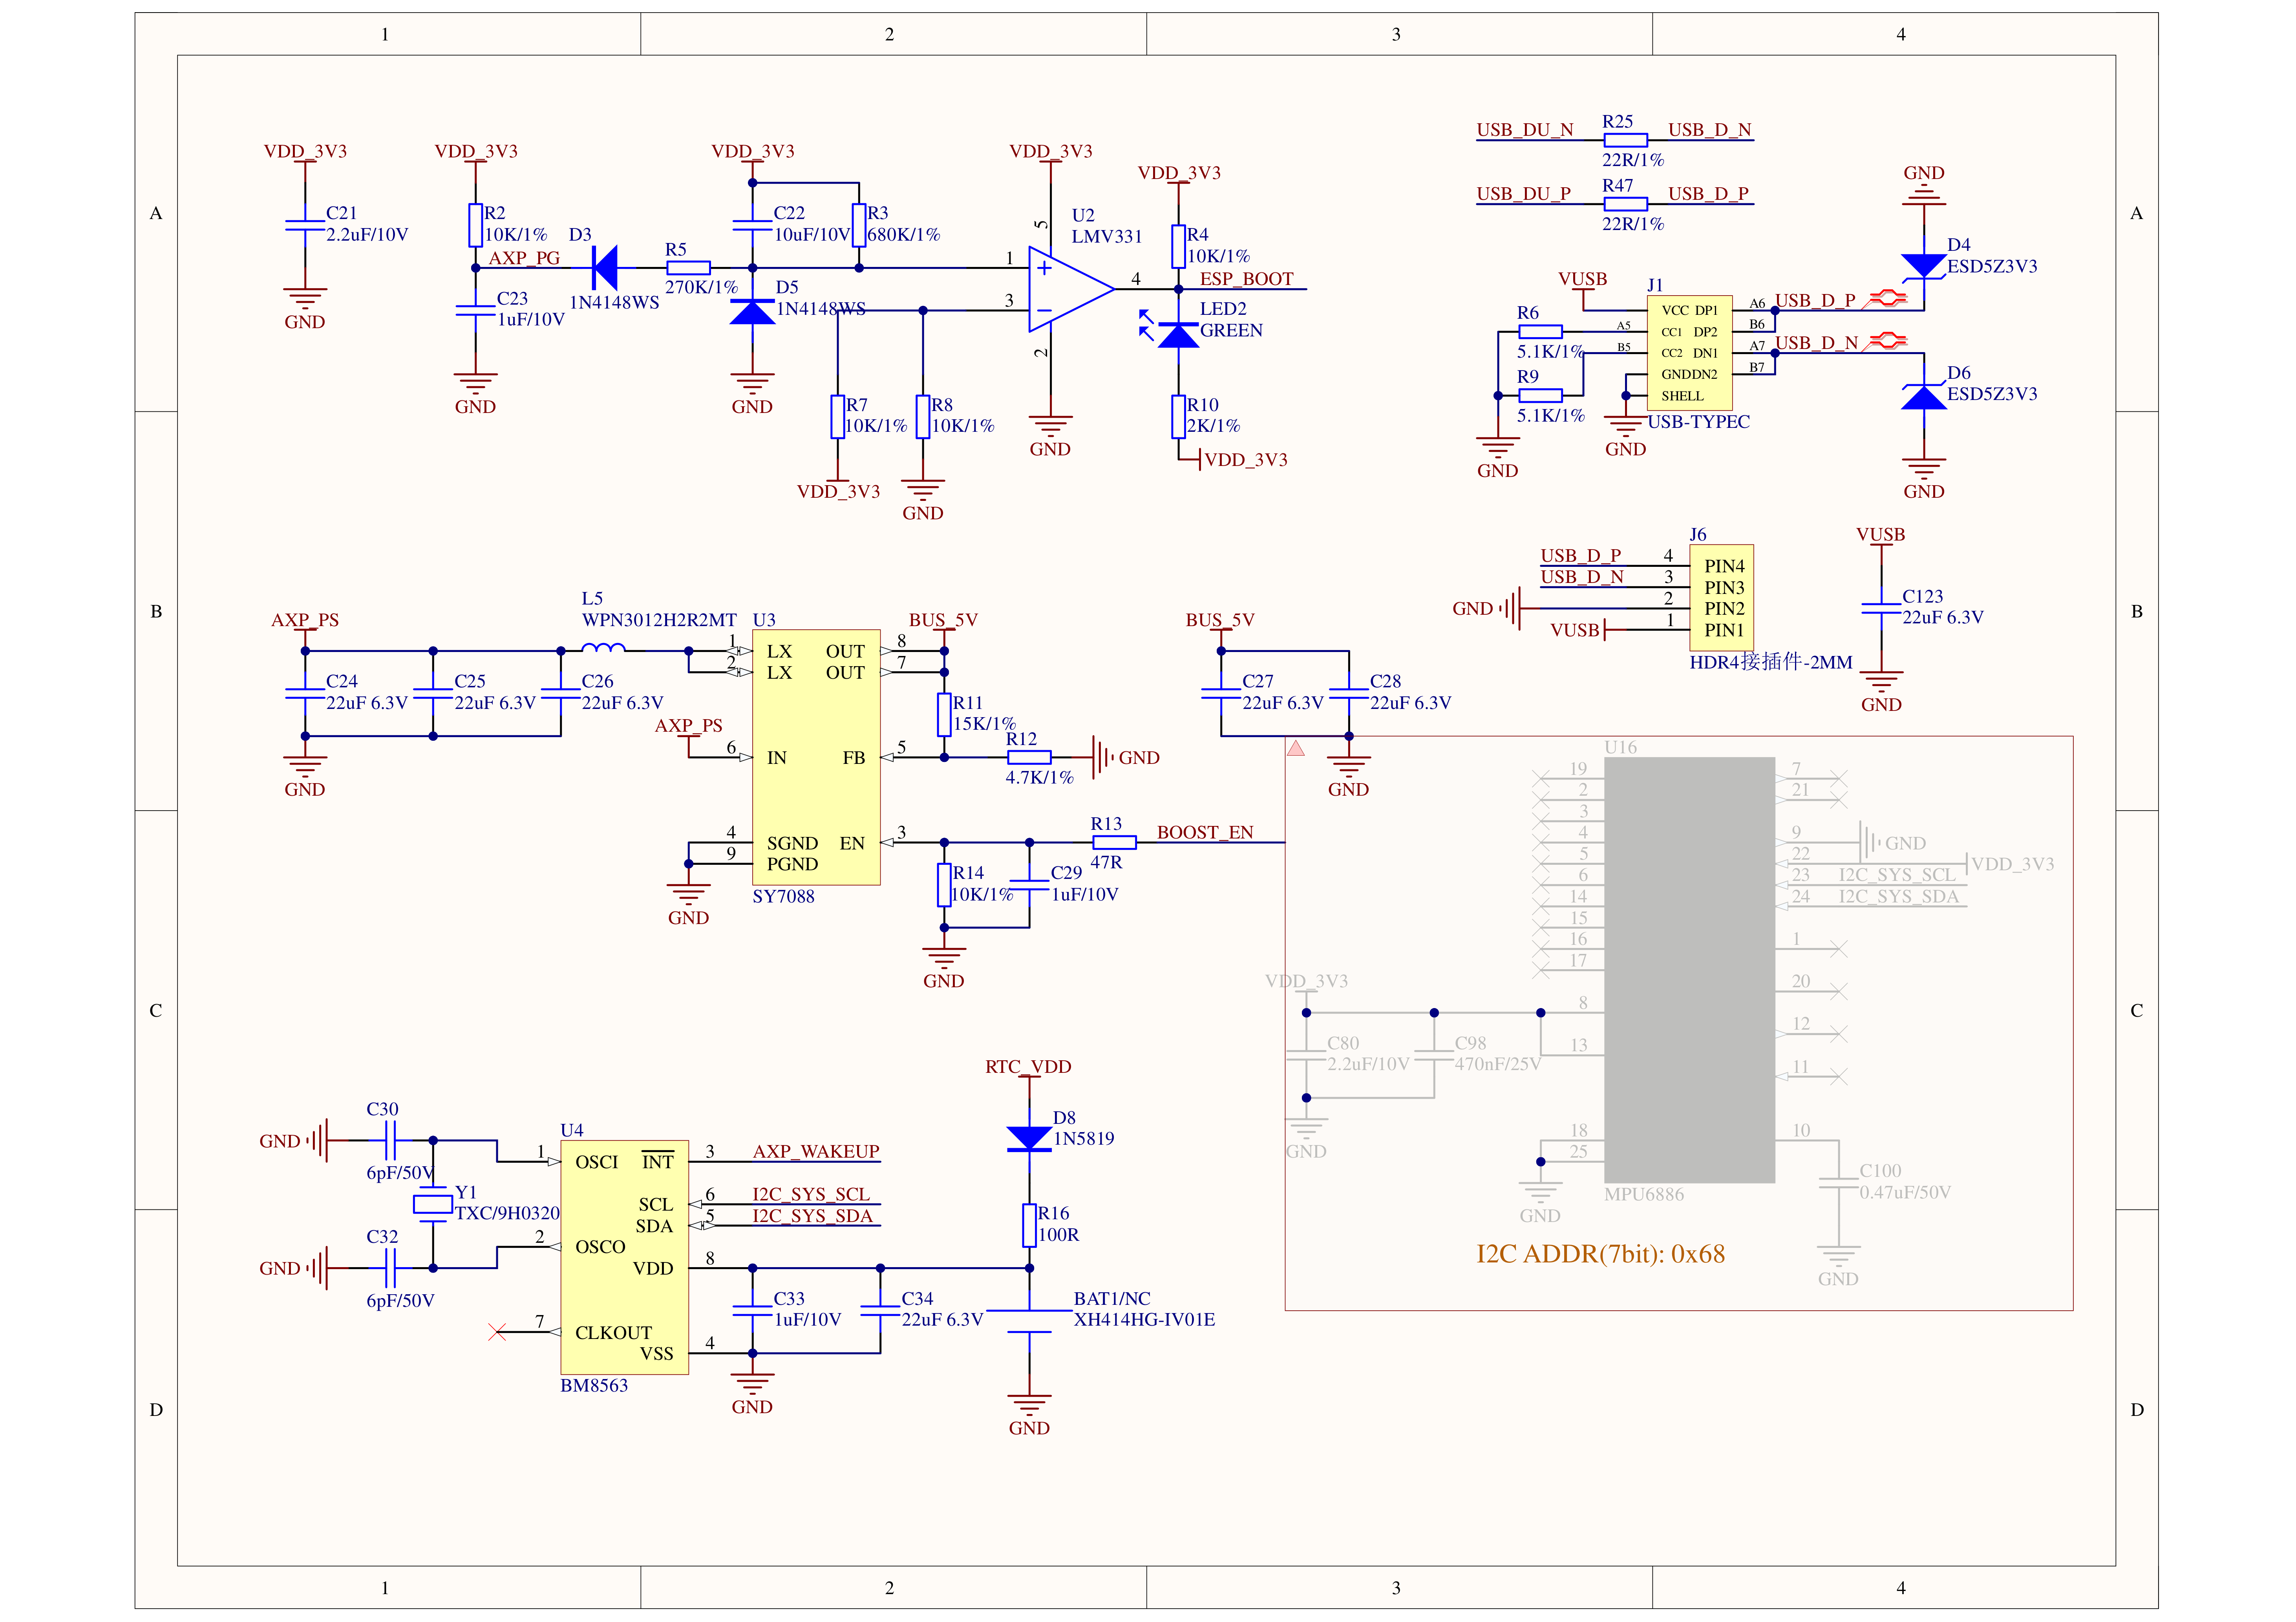
Task: Click the I2C_SYS_SCL net label at U4
Action: point(811,1194)
